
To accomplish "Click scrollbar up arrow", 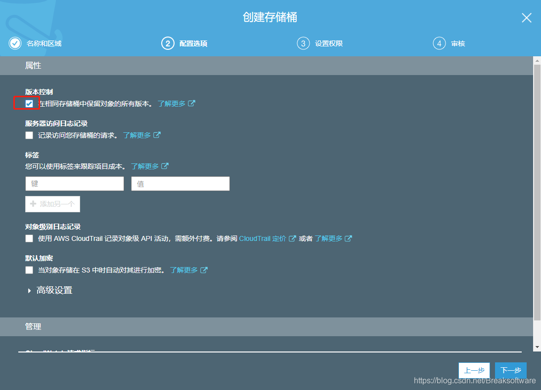I will click(x=537, y=61).
